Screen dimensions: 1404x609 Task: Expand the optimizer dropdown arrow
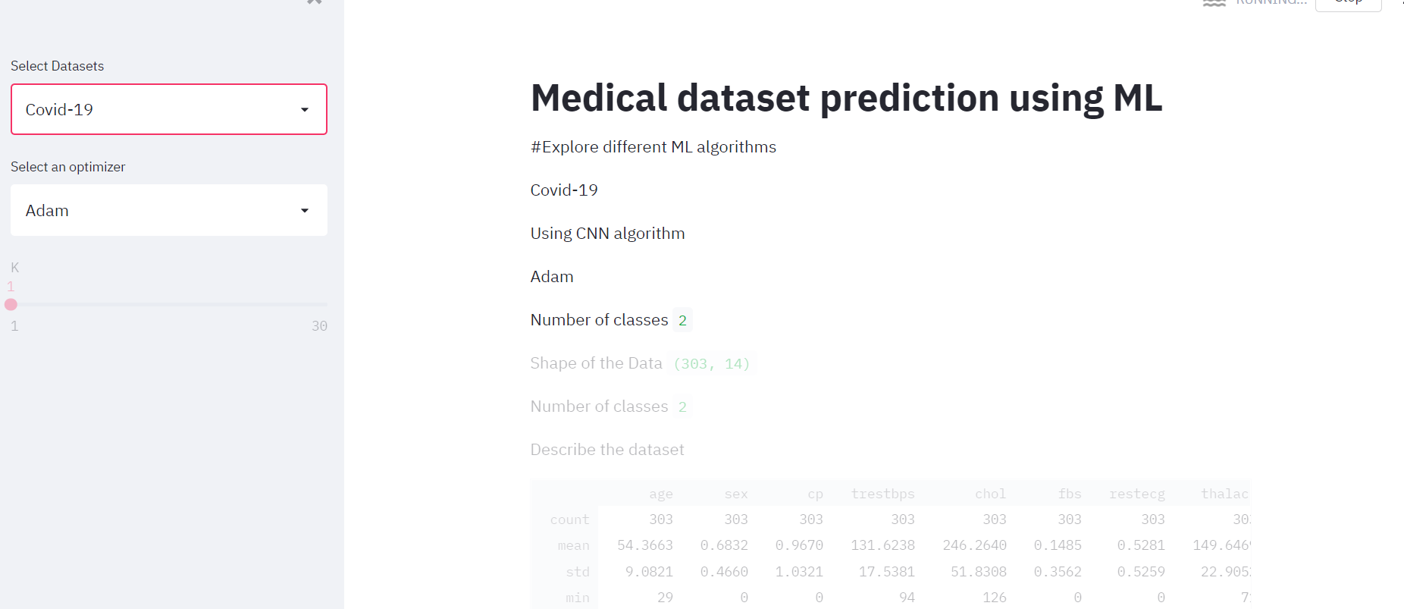tap(305, 211)
